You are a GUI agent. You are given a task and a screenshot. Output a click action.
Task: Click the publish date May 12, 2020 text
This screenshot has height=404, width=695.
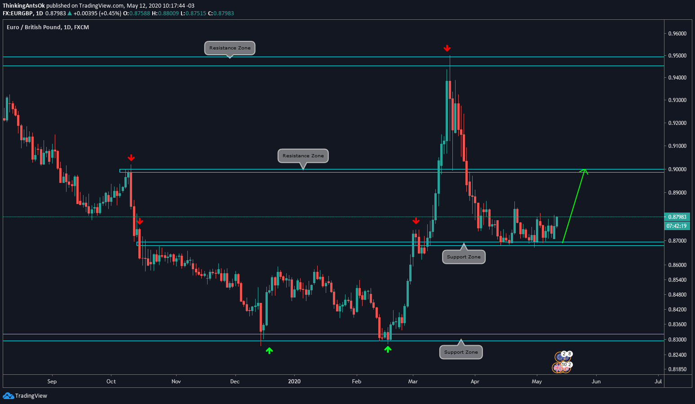point(145,6)
